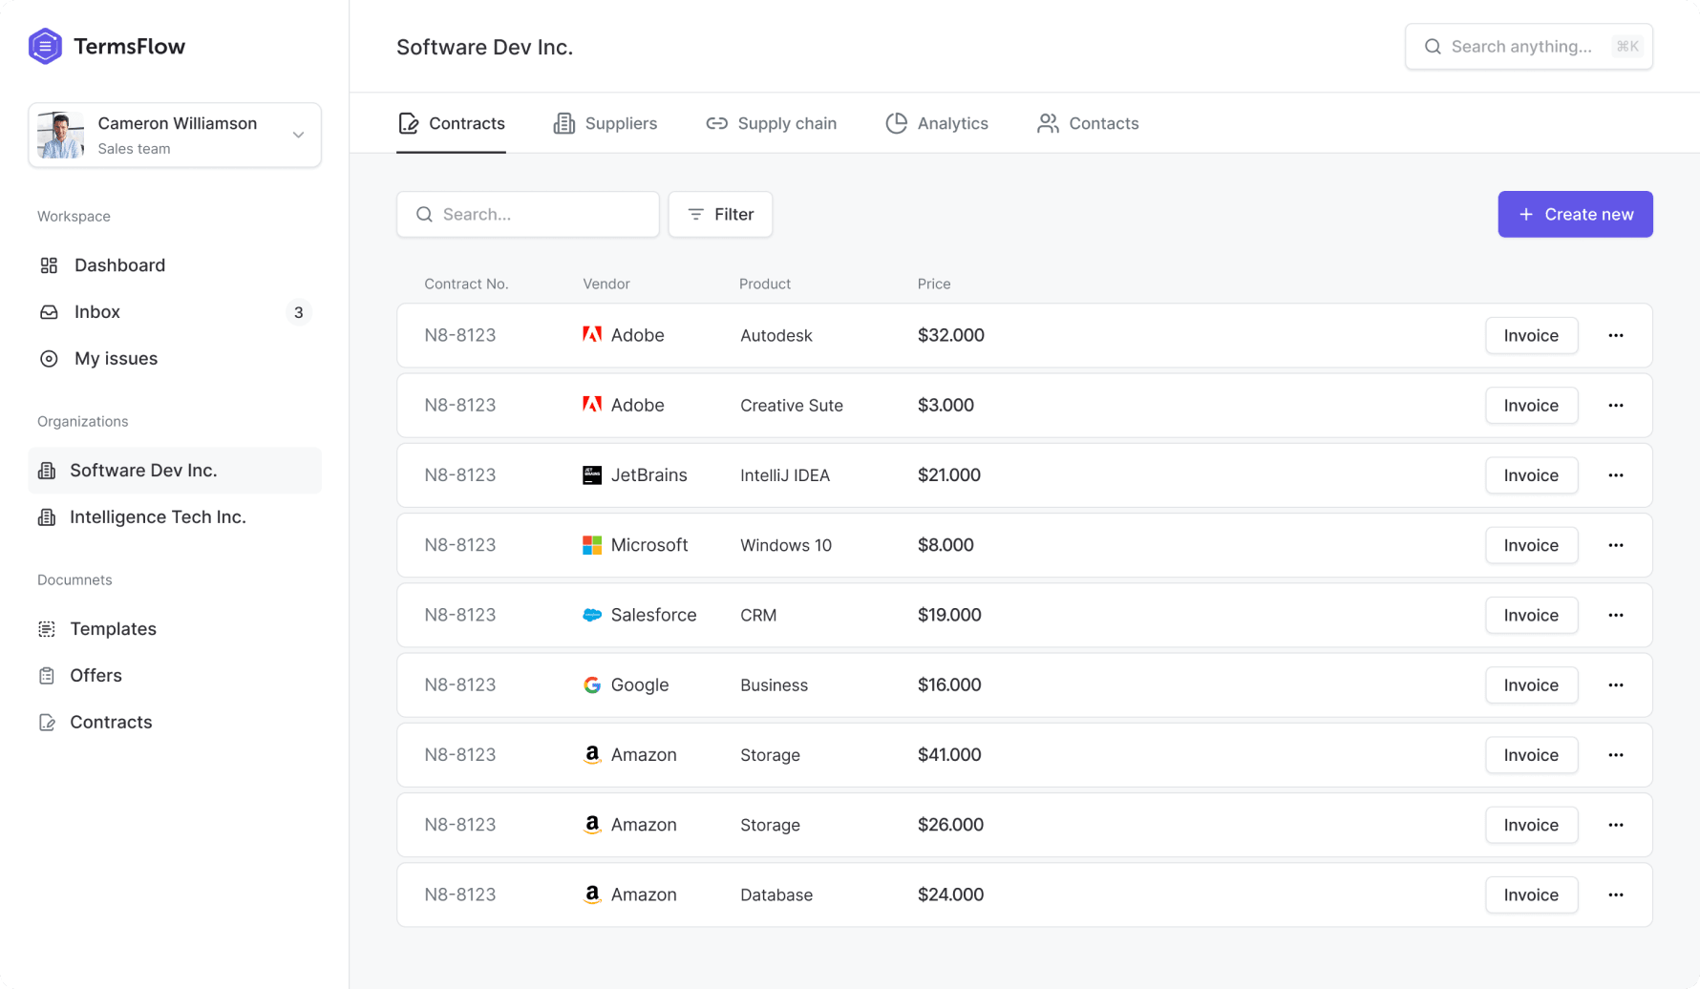Viewport: 1700px width, 989px height.
Task: Open Contracts in the sidebar documents
Action: [175, 723]
